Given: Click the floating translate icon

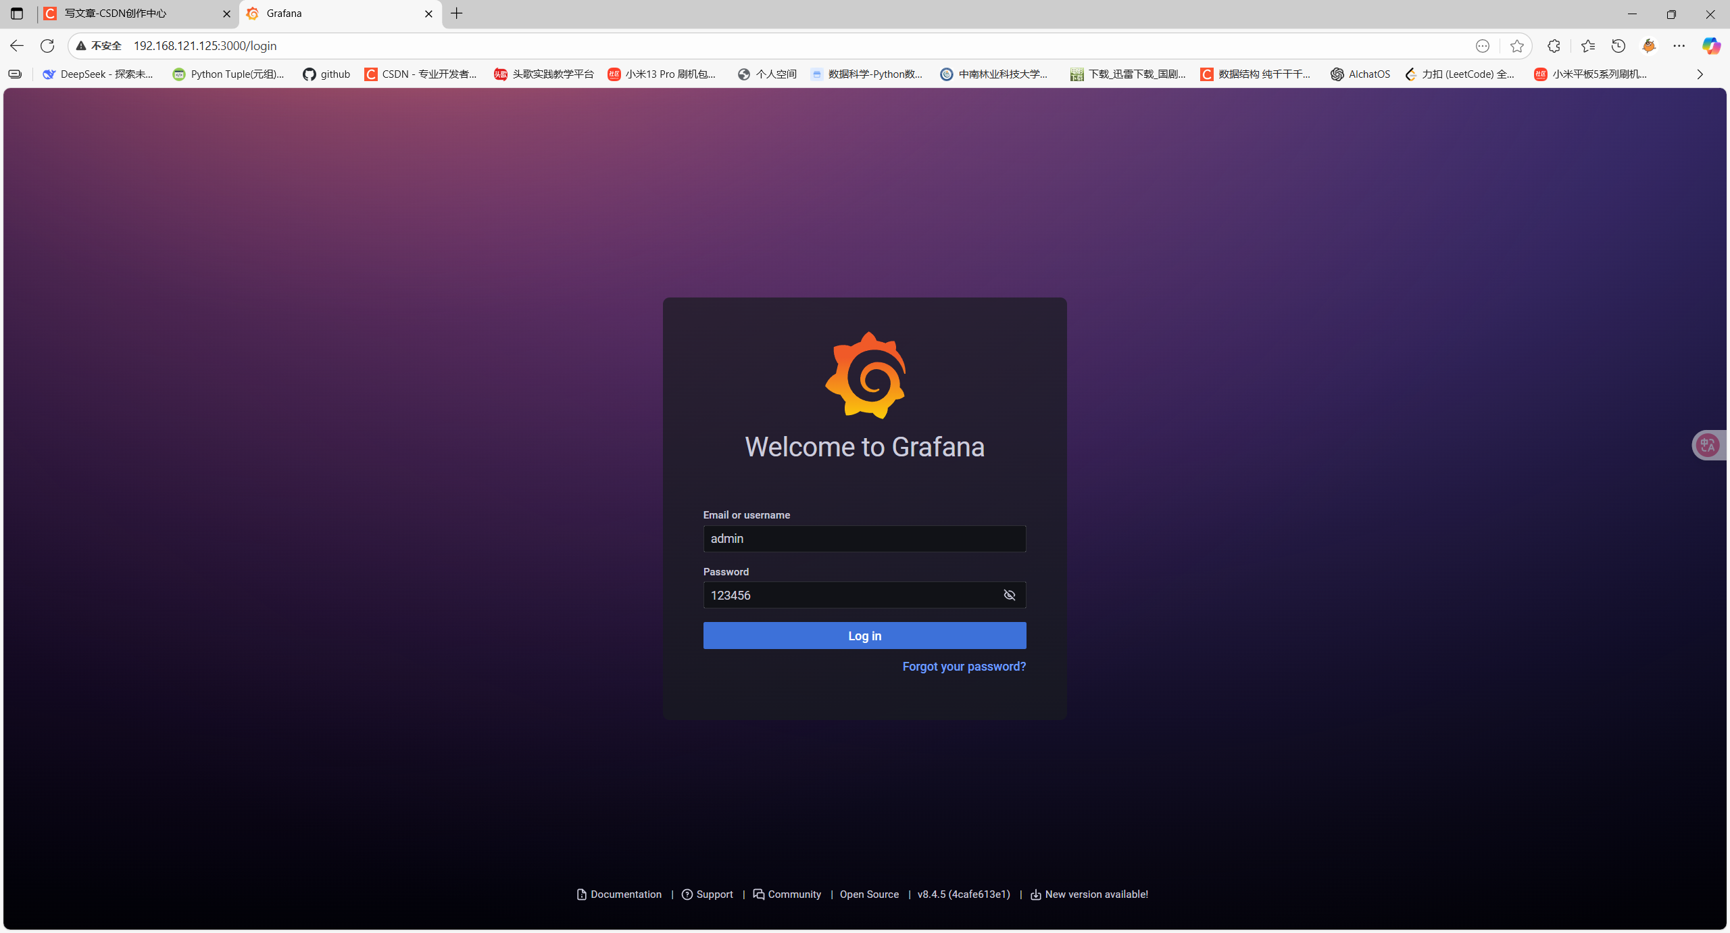Looking at the screenshot, I should [1708, 445].
